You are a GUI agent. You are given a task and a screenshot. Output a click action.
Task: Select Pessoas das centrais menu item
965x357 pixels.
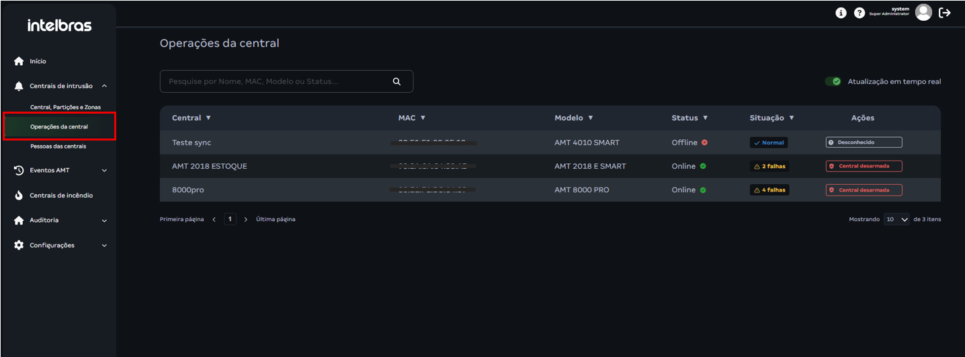pyautogui.click(x=58, y=146)
